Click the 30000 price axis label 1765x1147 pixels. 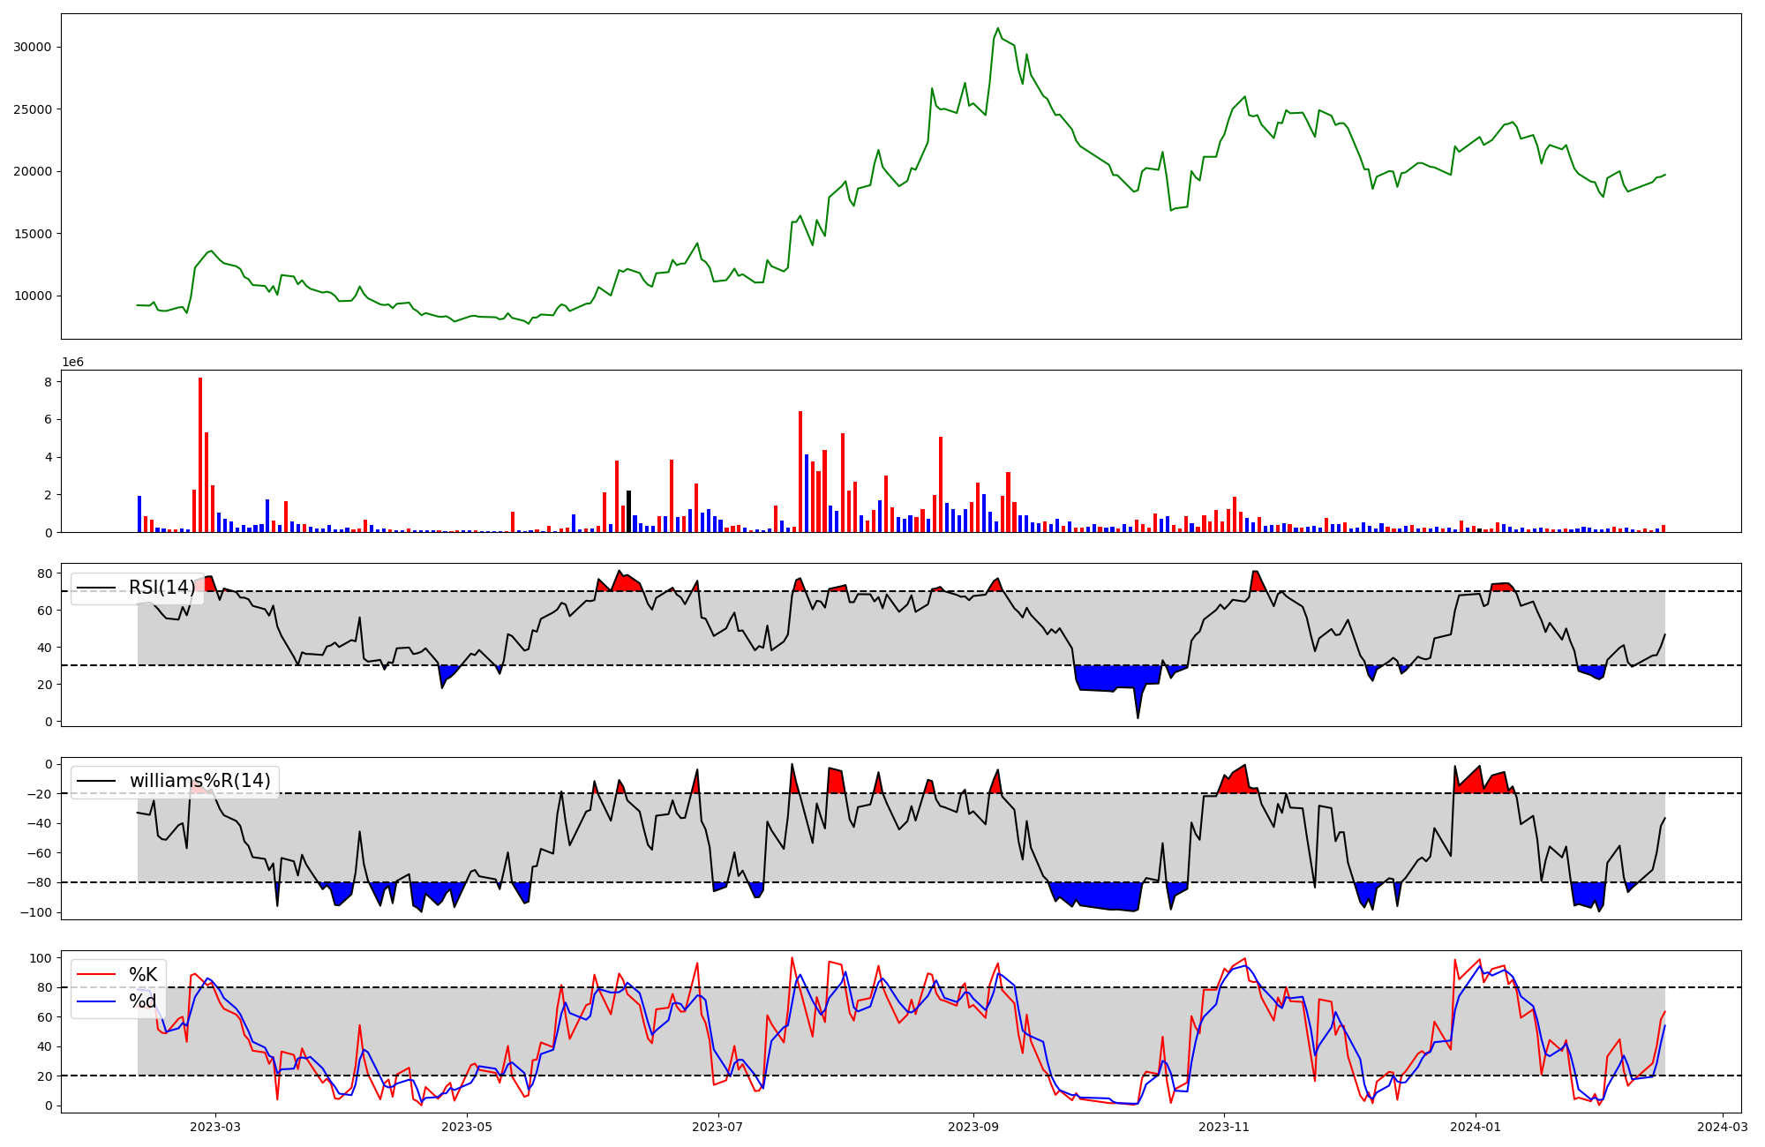(33, 47)
